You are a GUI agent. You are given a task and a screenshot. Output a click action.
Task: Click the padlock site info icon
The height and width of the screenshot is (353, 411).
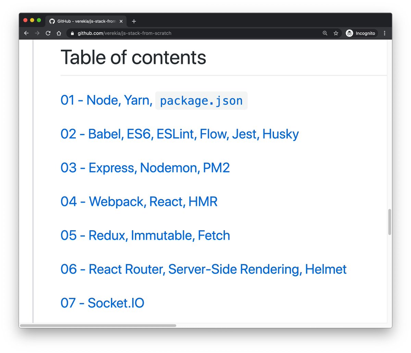click(72, 33)
